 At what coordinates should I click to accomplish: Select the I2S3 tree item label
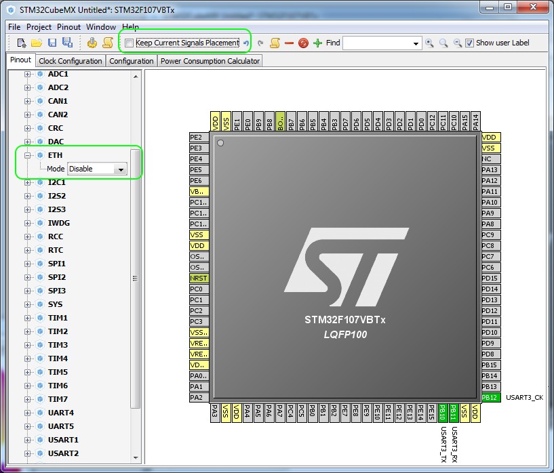click(x=57, y=209)
